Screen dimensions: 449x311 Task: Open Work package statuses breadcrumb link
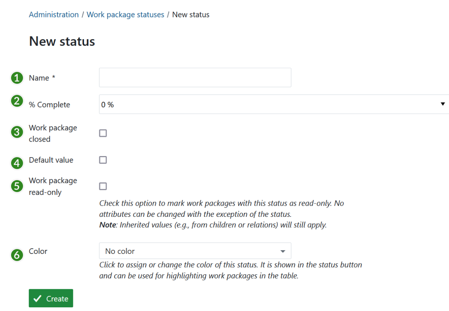[x=125, y=15]
